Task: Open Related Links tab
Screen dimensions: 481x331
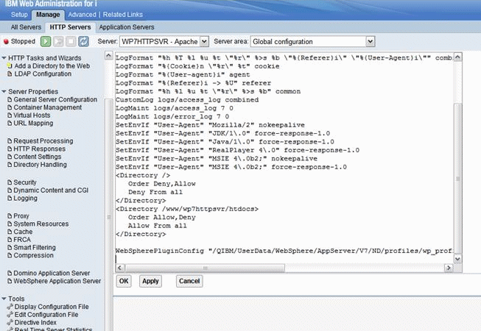Action: click(x=123, y=15)
